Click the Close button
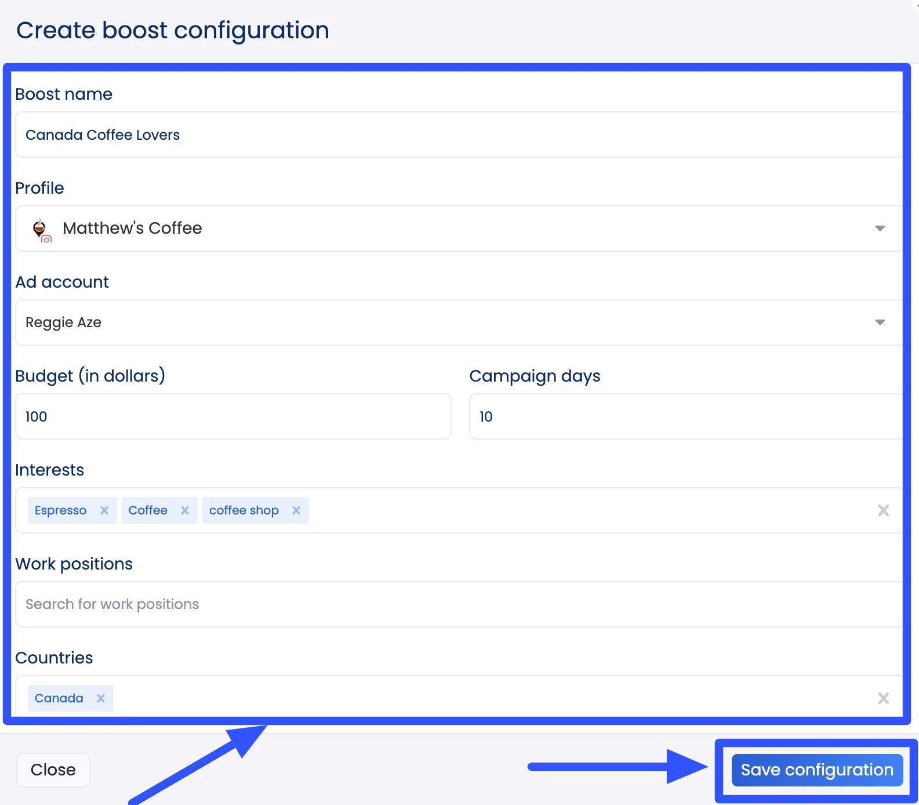919x805 pixels. [53, 770]
